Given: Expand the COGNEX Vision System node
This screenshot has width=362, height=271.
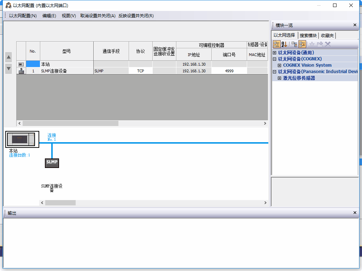Looking at the screenshot, I should click(280, 65).
